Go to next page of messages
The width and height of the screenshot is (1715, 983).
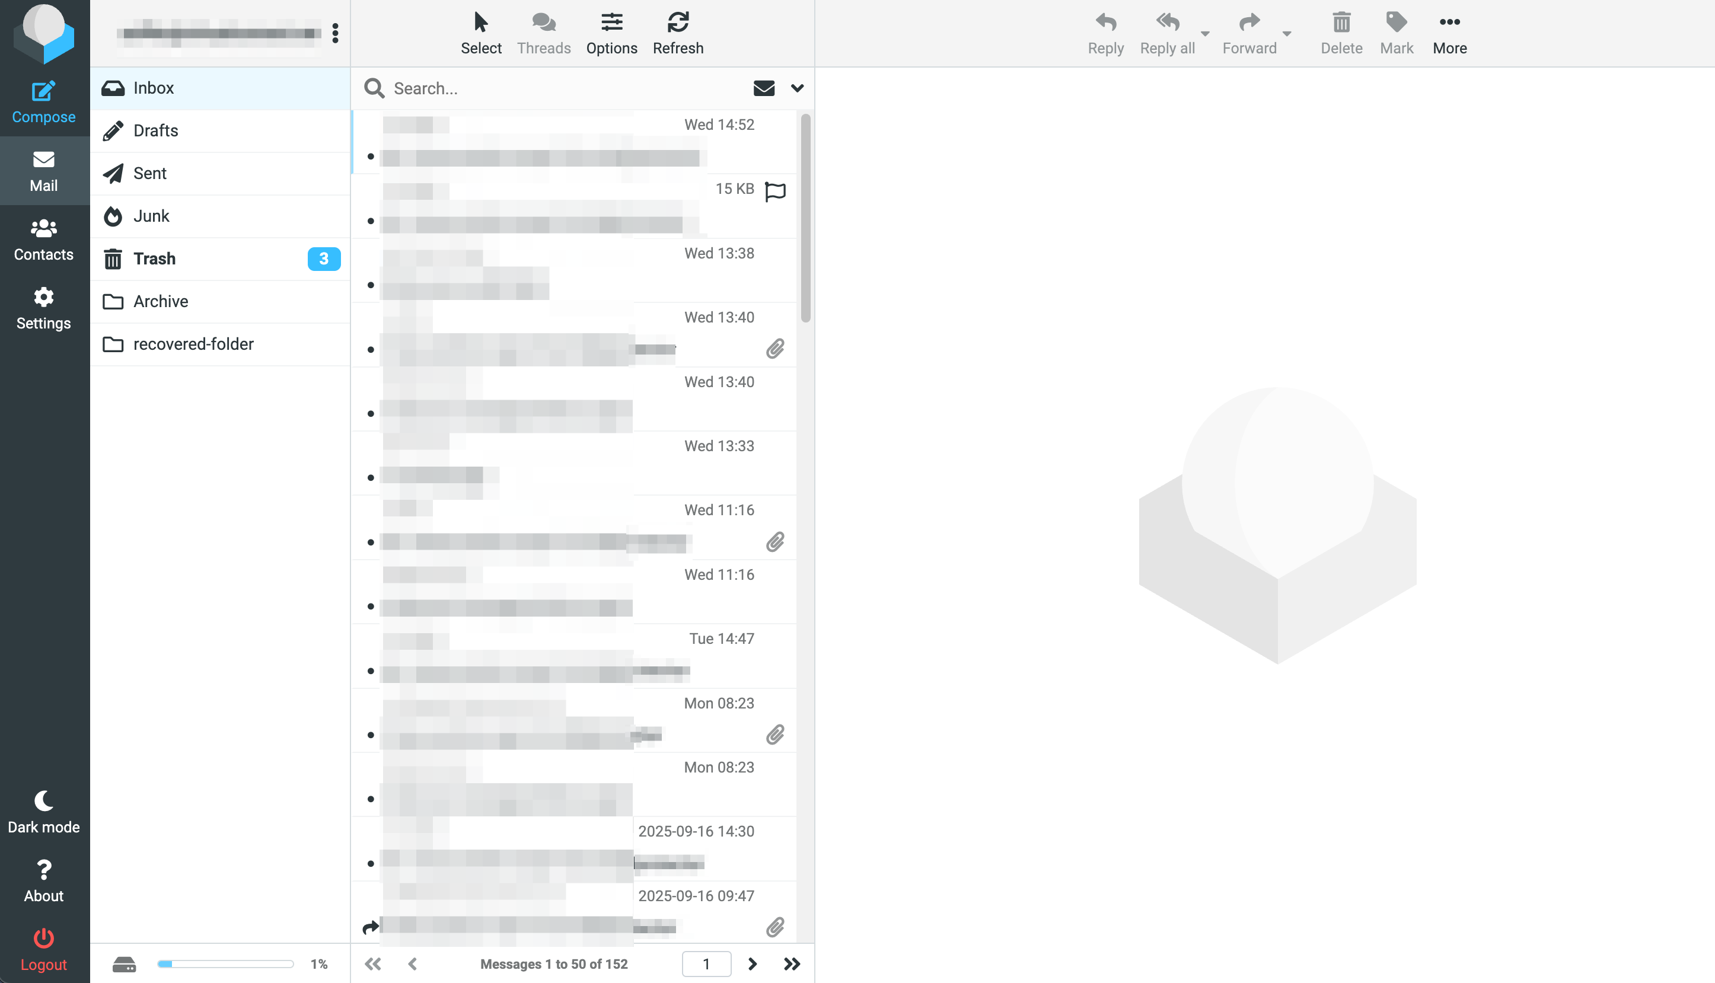(x=752, y=963)
